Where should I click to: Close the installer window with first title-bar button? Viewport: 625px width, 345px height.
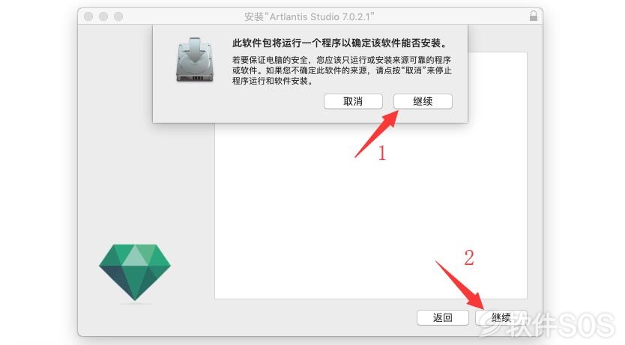pyautogui.click(x=88, y=16)
